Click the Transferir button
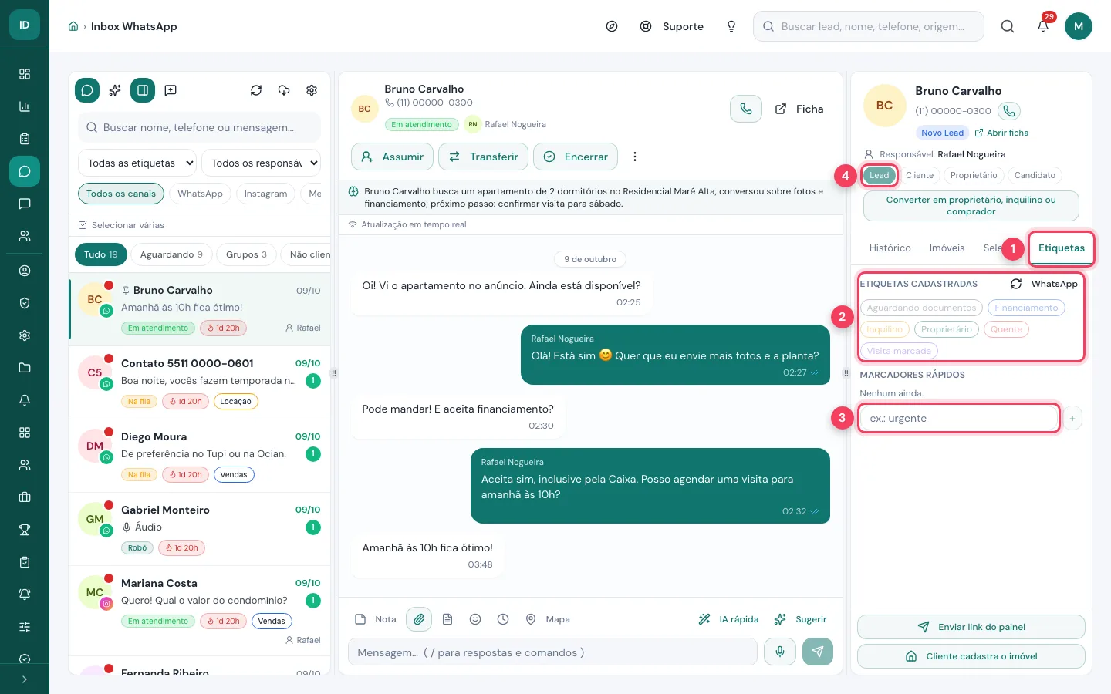This screenshot has height=694, width=1111. click(483, 157)
